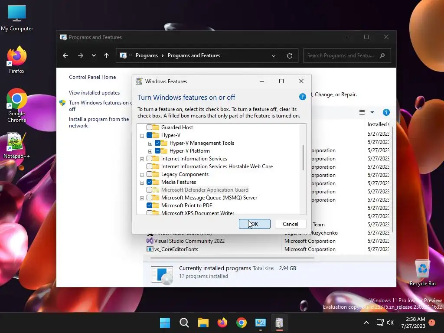Show hidden system tray icons

(x=366, y=323)
